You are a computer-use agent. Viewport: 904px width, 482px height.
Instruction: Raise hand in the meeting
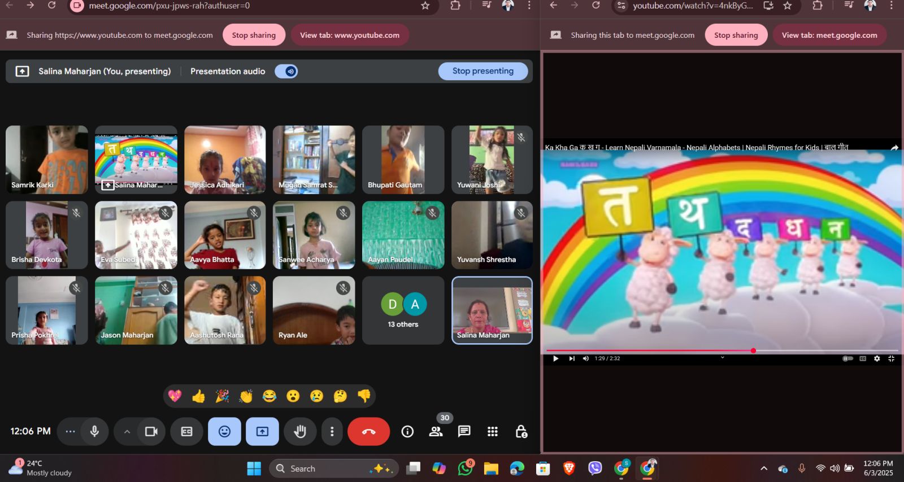point(300,432)
